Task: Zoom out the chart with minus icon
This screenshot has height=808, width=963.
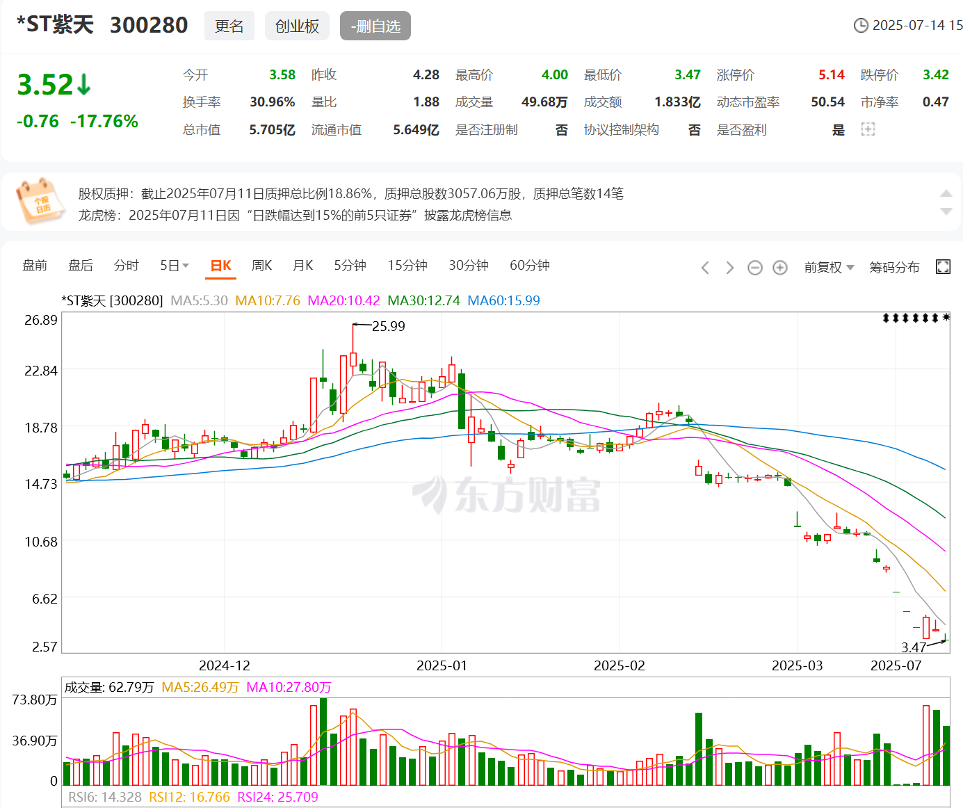Action: coord(755,268)
